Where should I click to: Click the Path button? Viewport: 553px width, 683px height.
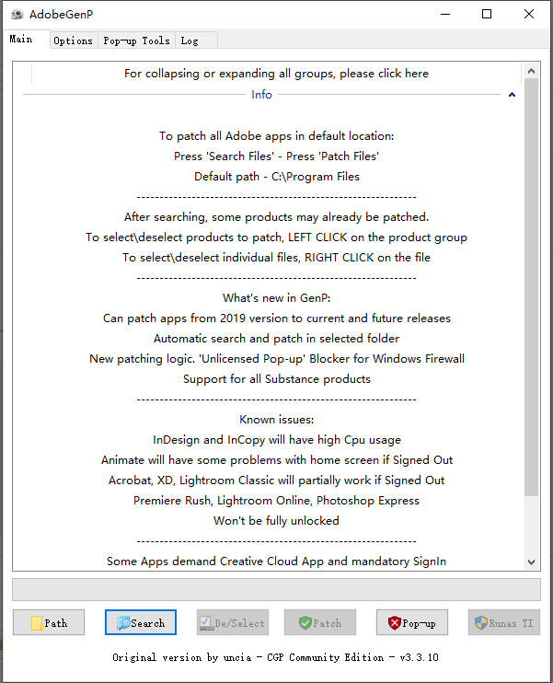tap(49, 622)
